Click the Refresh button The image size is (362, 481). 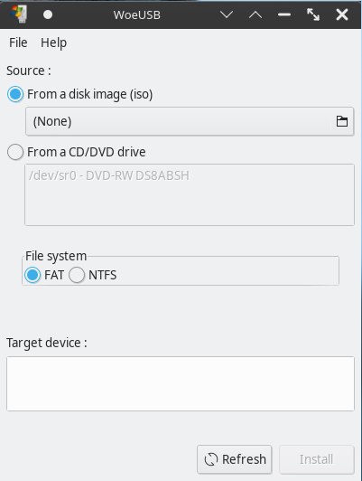pos(235,459)
